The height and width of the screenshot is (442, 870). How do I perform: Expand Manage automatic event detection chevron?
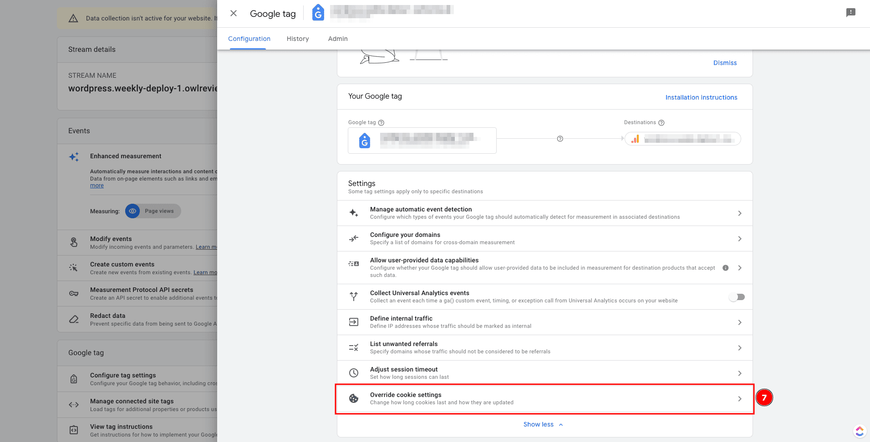click(x=740, y=213)
